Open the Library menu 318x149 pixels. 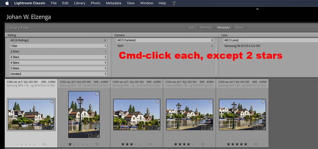[x=80, y=3]
